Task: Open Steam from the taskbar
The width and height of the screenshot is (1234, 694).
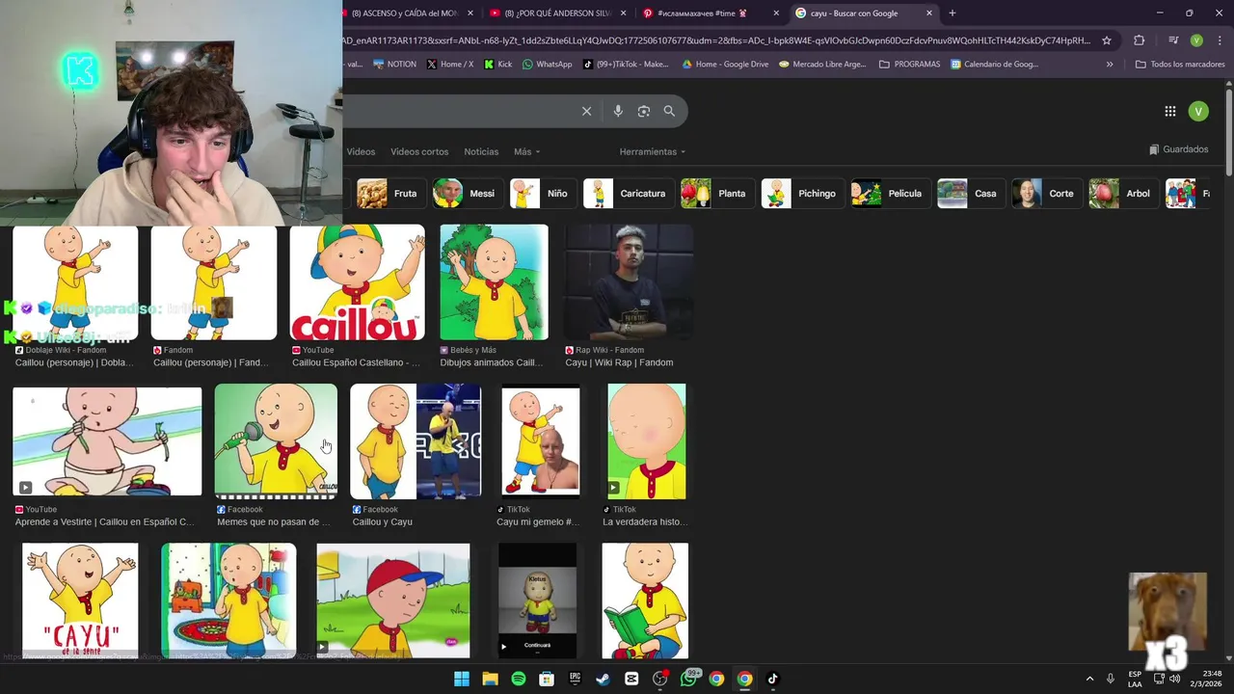Action: pyautogui.click(x=604, y=679)
